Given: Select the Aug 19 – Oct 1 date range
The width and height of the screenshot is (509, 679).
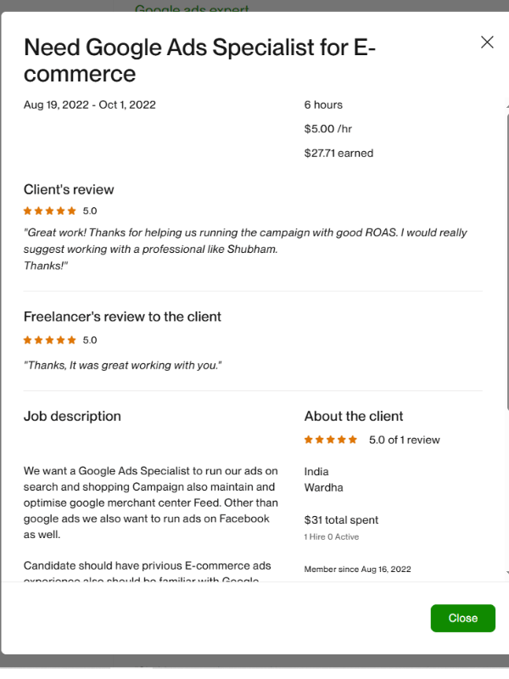Looking at the screenshot, I should (x=90, y=105).
